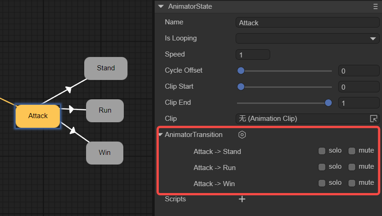The height and width of the screenshot is (216, 382).
Task: Open the Is Looping dropdown
Action: click(x=307, y=39)
